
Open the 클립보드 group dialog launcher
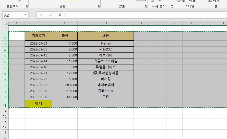(26, 6)
